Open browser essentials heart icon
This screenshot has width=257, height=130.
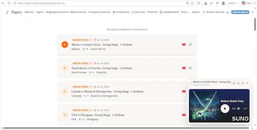217,3
